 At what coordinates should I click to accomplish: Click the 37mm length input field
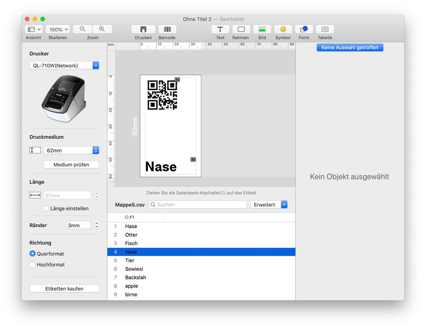click(67, 195)
